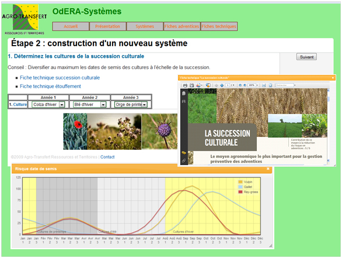Click 'Ray-grass' legend label
This screenshot has width=342, height=258.
[251, 192]
